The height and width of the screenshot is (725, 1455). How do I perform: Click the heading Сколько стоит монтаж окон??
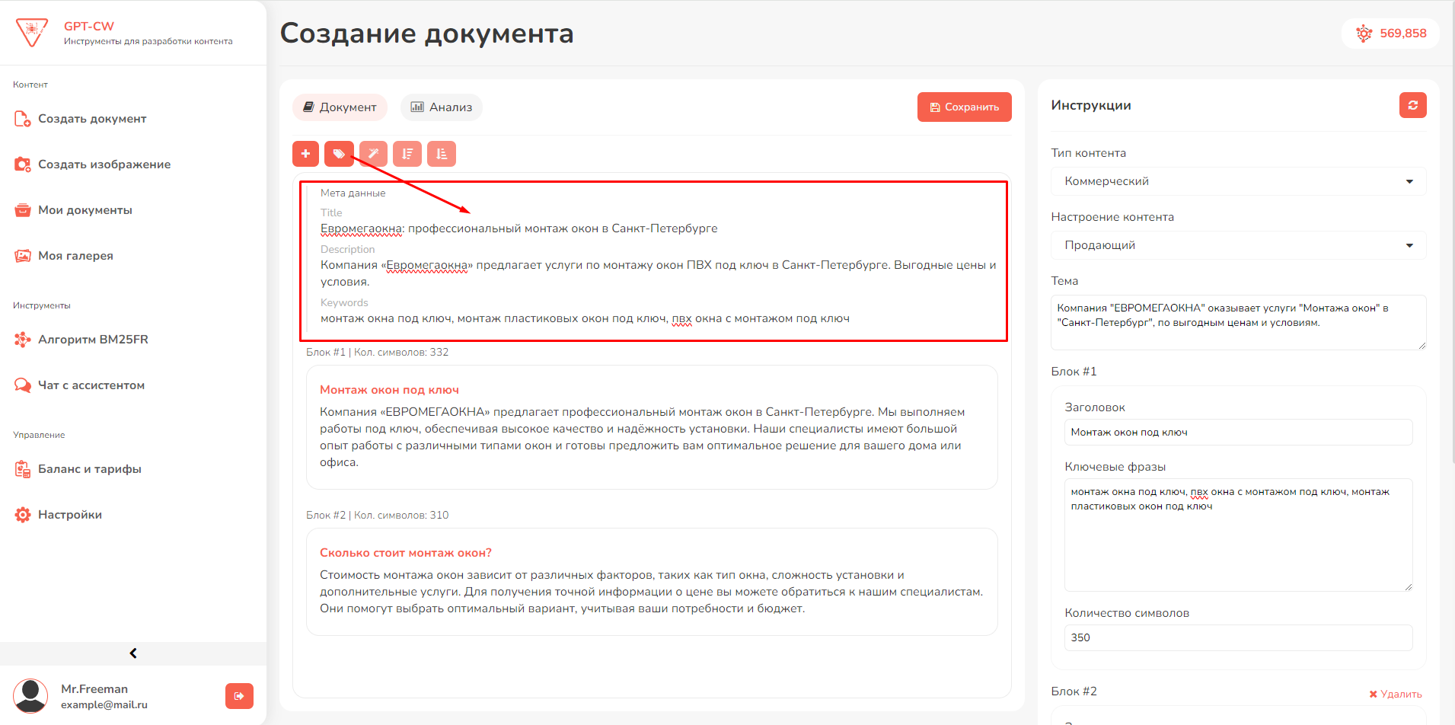pyautogui.click(x=406, y=553)
